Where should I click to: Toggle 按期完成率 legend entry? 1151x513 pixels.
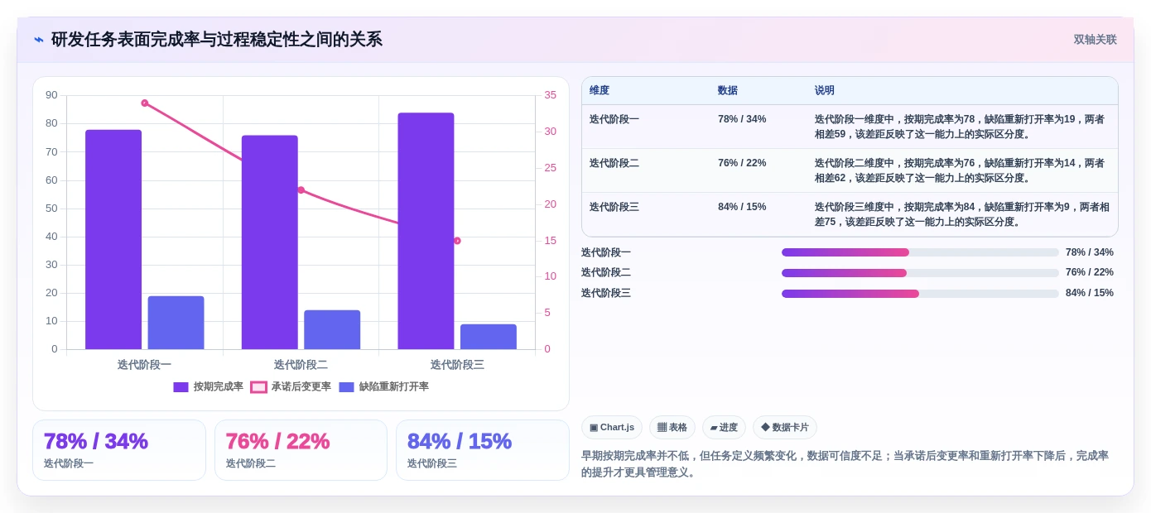pyautogui.click(x=208, y=386)
